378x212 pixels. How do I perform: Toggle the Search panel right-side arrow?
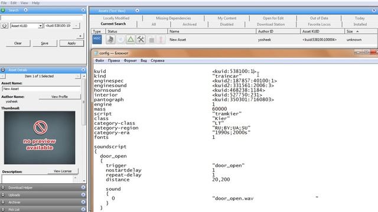click(x=83, y=10)
